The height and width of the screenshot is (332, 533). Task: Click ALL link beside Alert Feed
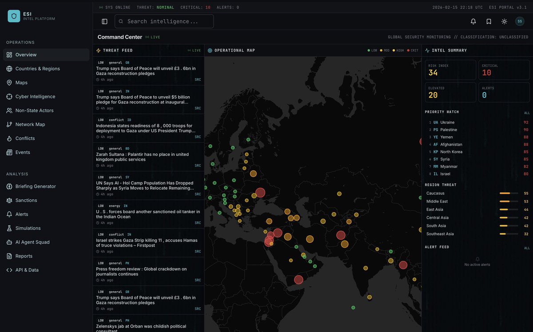pos(527,248)
